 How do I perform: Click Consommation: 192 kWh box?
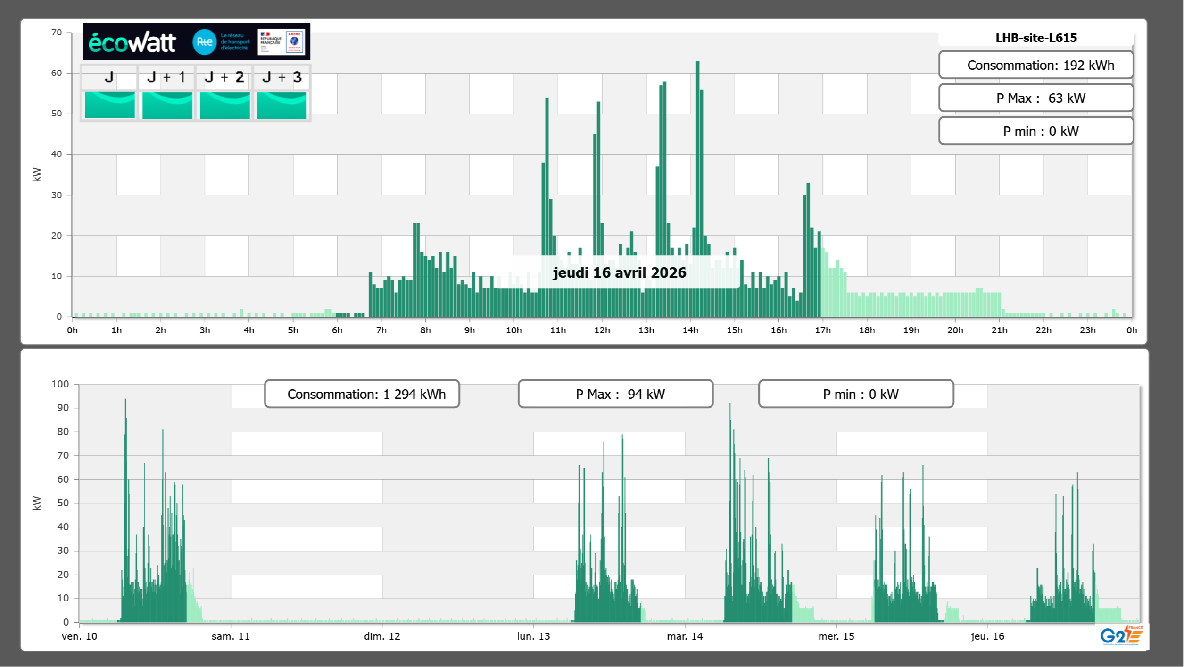[1035, 65]
